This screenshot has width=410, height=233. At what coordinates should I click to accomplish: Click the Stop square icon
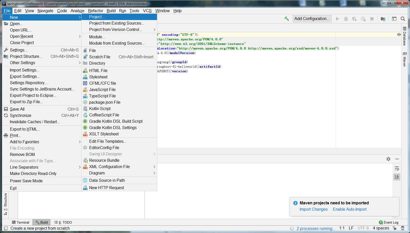[372, 19]
